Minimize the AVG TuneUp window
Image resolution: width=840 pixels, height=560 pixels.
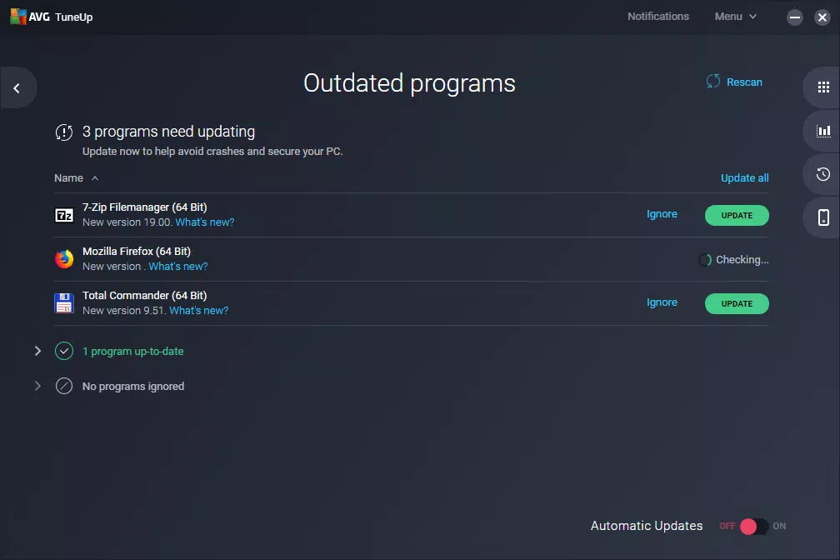[x=795, y=17]
